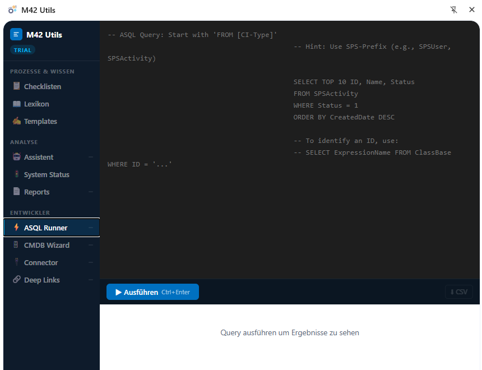Open CMDB Wizard

tap(52, 245)
